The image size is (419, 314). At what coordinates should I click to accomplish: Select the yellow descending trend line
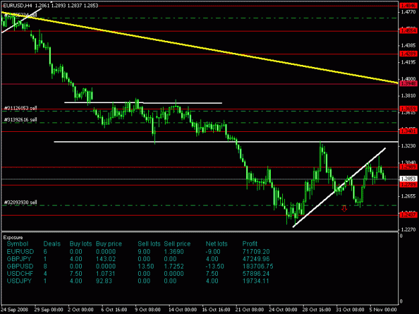tap(199, 48)
